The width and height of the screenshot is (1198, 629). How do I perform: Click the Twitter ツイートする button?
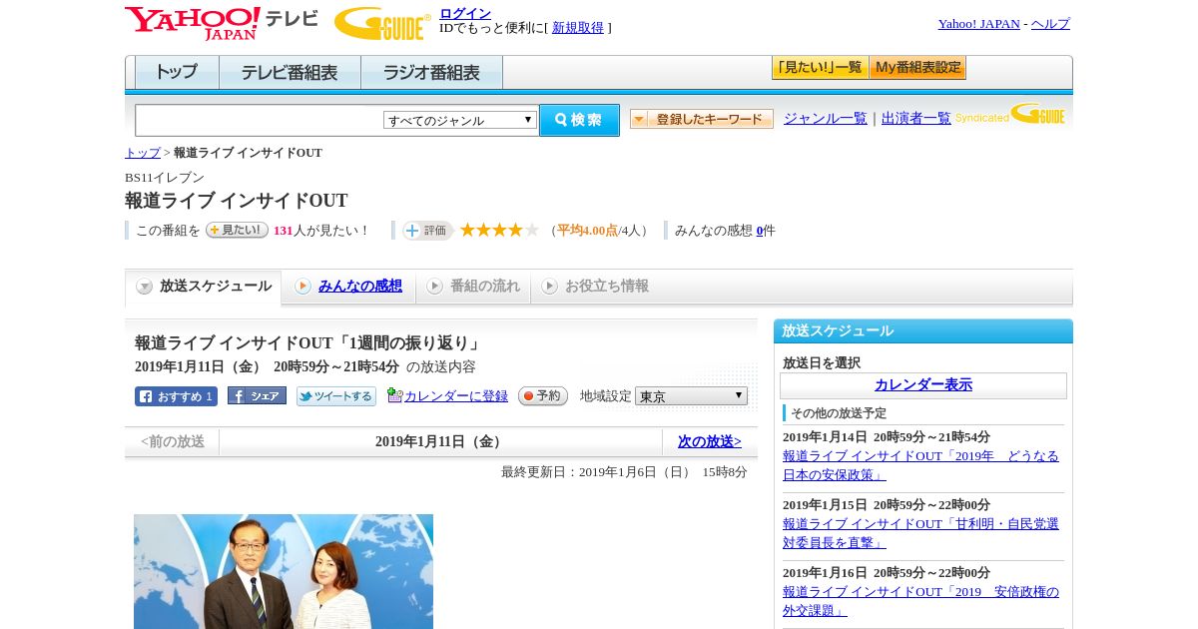click(336, 396)
